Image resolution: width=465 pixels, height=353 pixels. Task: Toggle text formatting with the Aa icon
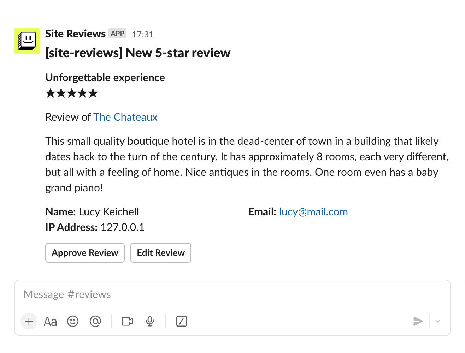coord(50,322)
